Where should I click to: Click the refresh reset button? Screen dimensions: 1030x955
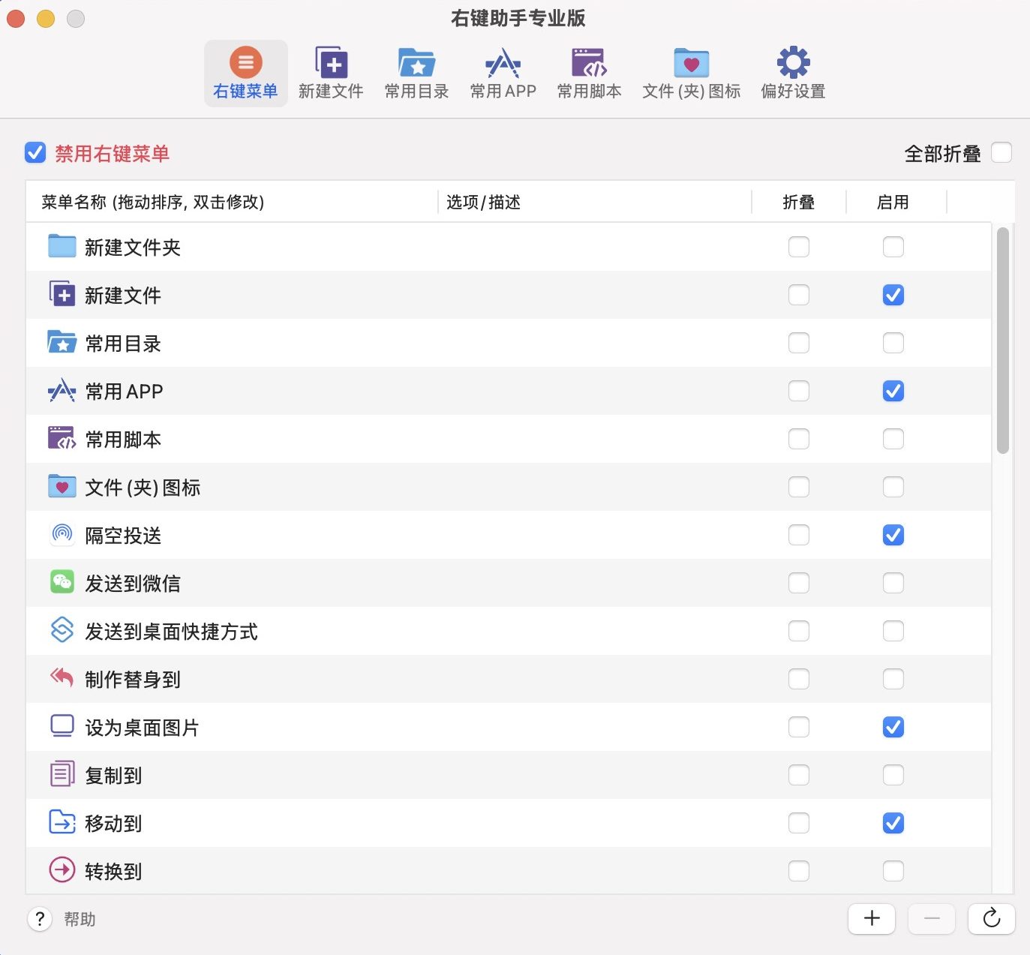[992, 918]
